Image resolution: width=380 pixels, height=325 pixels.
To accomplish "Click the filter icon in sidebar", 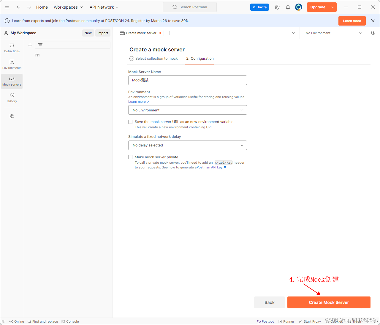I will [x=40, y=45].
